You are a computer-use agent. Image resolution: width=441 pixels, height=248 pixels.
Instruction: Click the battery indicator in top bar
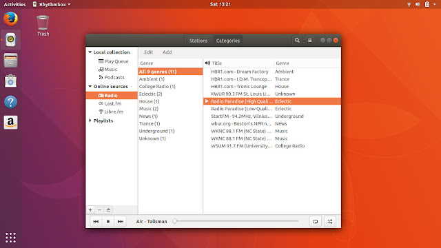[427, 4]
